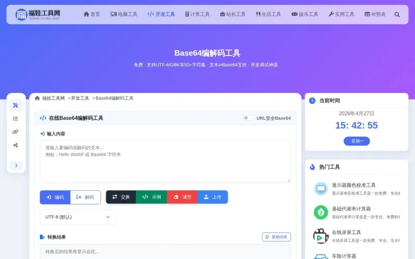Click the breadcrumb home icon

click(37, 98)
